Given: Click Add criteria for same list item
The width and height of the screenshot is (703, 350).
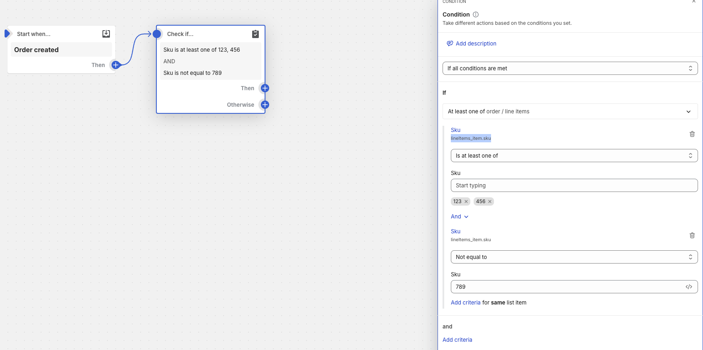Looking at the screenshot, I should pyautogui.click(x=465, y=302).
